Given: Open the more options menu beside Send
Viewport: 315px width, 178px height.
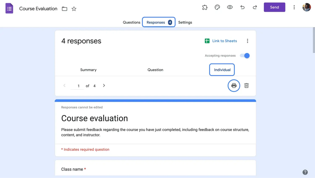Looking at the screenshot, I should 294,7.
